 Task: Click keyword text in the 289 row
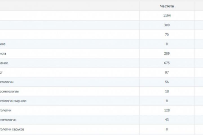click(x=5, y=53)
